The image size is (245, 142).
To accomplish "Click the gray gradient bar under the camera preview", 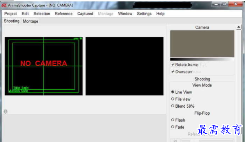I will tap(202, 59).
